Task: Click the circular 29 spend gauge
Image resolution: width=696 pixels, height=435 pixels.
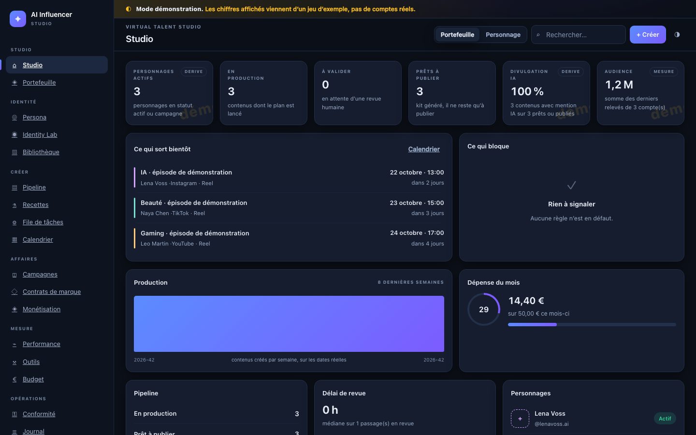Action: click(x=484, y=309)
